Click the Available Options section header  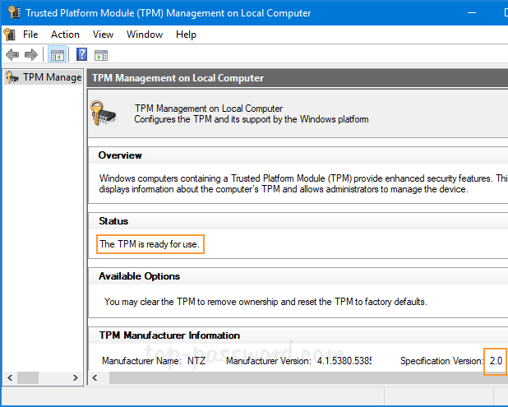click(x=139, y=276)
